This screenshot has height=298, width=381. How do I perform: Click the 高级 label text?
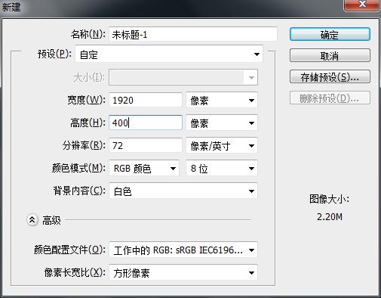[x=51, y=220]
